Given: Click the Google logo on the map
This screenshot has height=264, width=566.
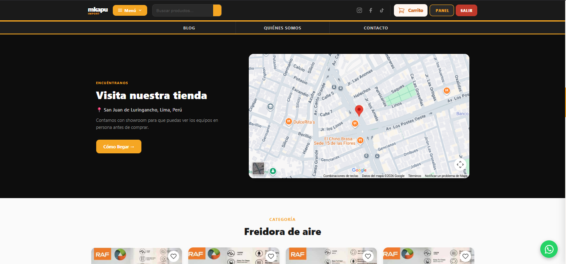Looking at the screenshot, I should pyautogui.click(x=359, y=170).
